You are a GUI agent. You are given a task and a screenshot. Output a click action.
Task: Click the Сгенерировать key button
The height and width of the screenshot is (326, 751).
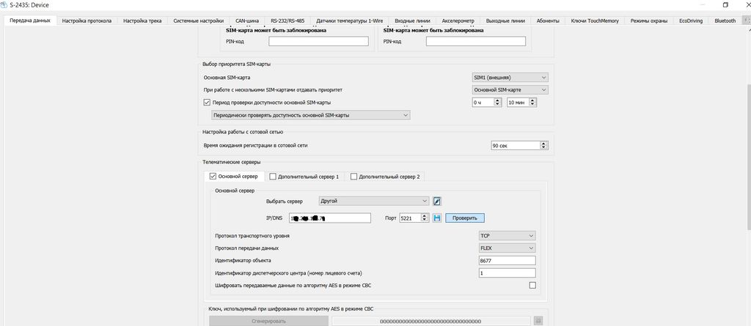(x=268, y=321)
